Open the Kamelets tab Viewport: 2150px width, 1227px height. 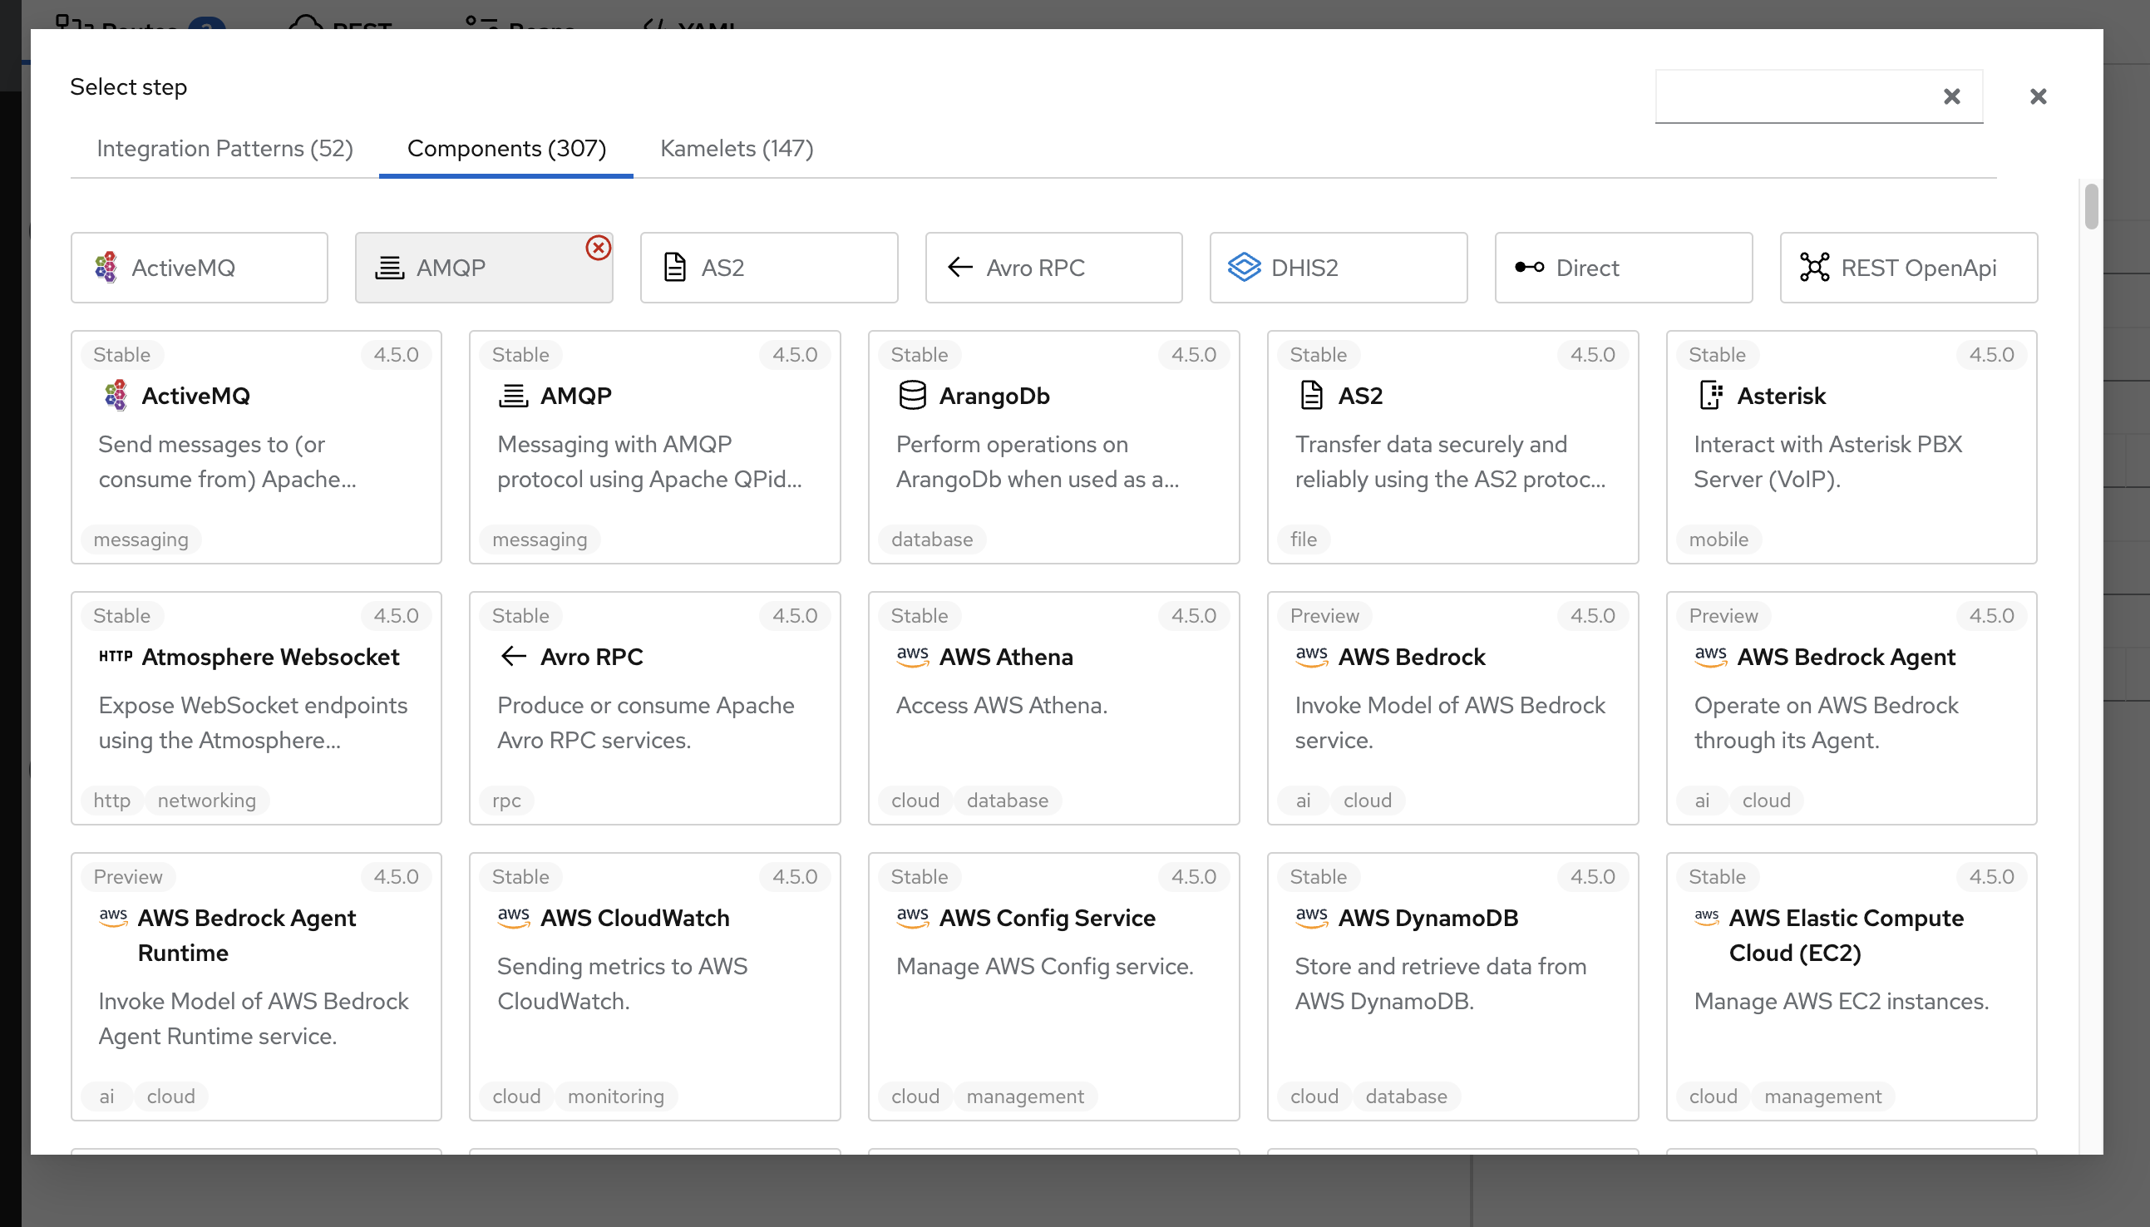click(x=736, y=148)
